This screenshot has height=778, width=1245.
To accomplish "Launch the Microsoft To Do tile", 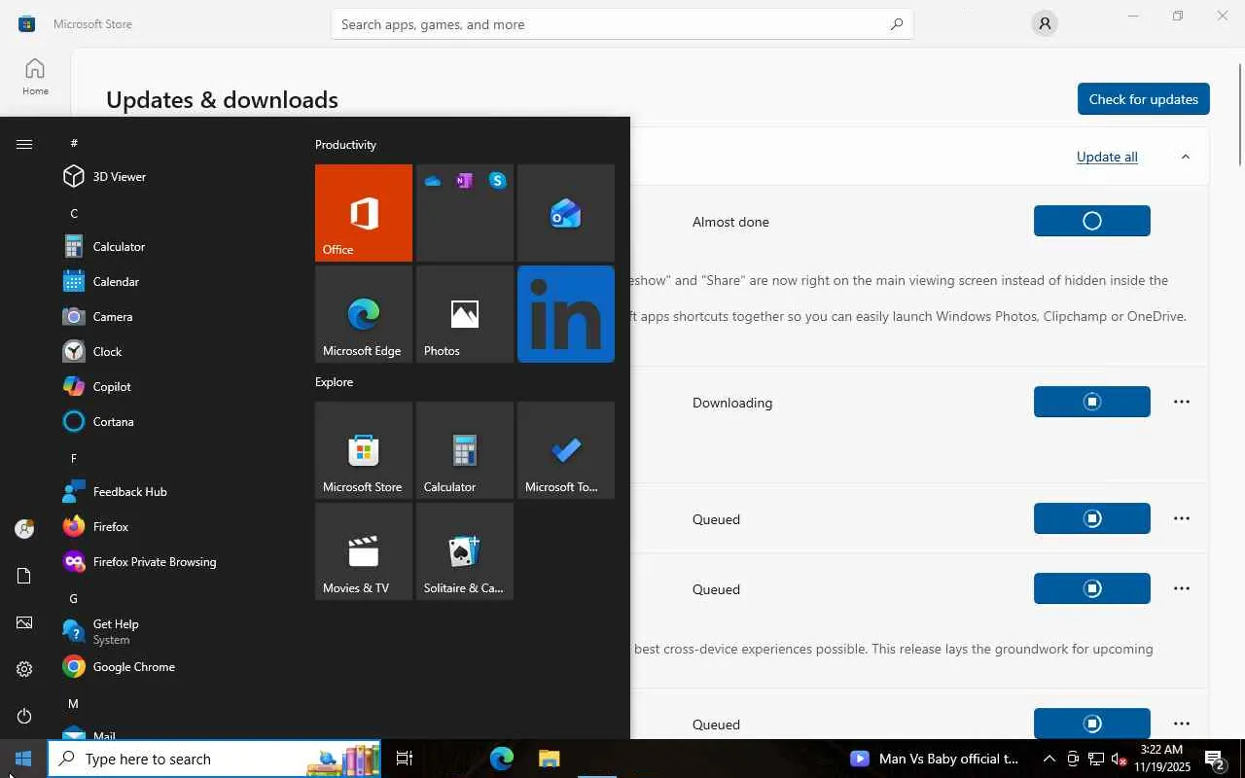I will pyautogui.click(x=566, y=450).
